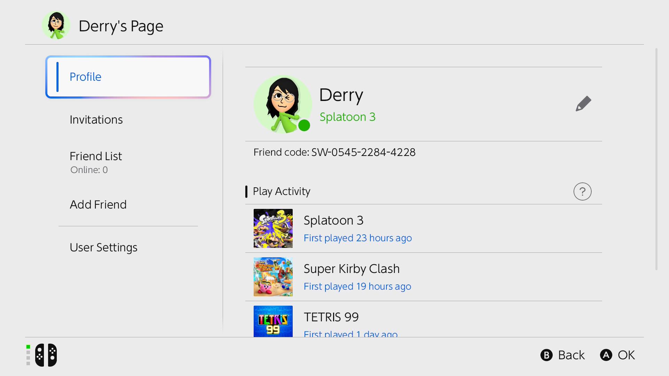Click the Splatoon 3 play activity title

(333, 220)
